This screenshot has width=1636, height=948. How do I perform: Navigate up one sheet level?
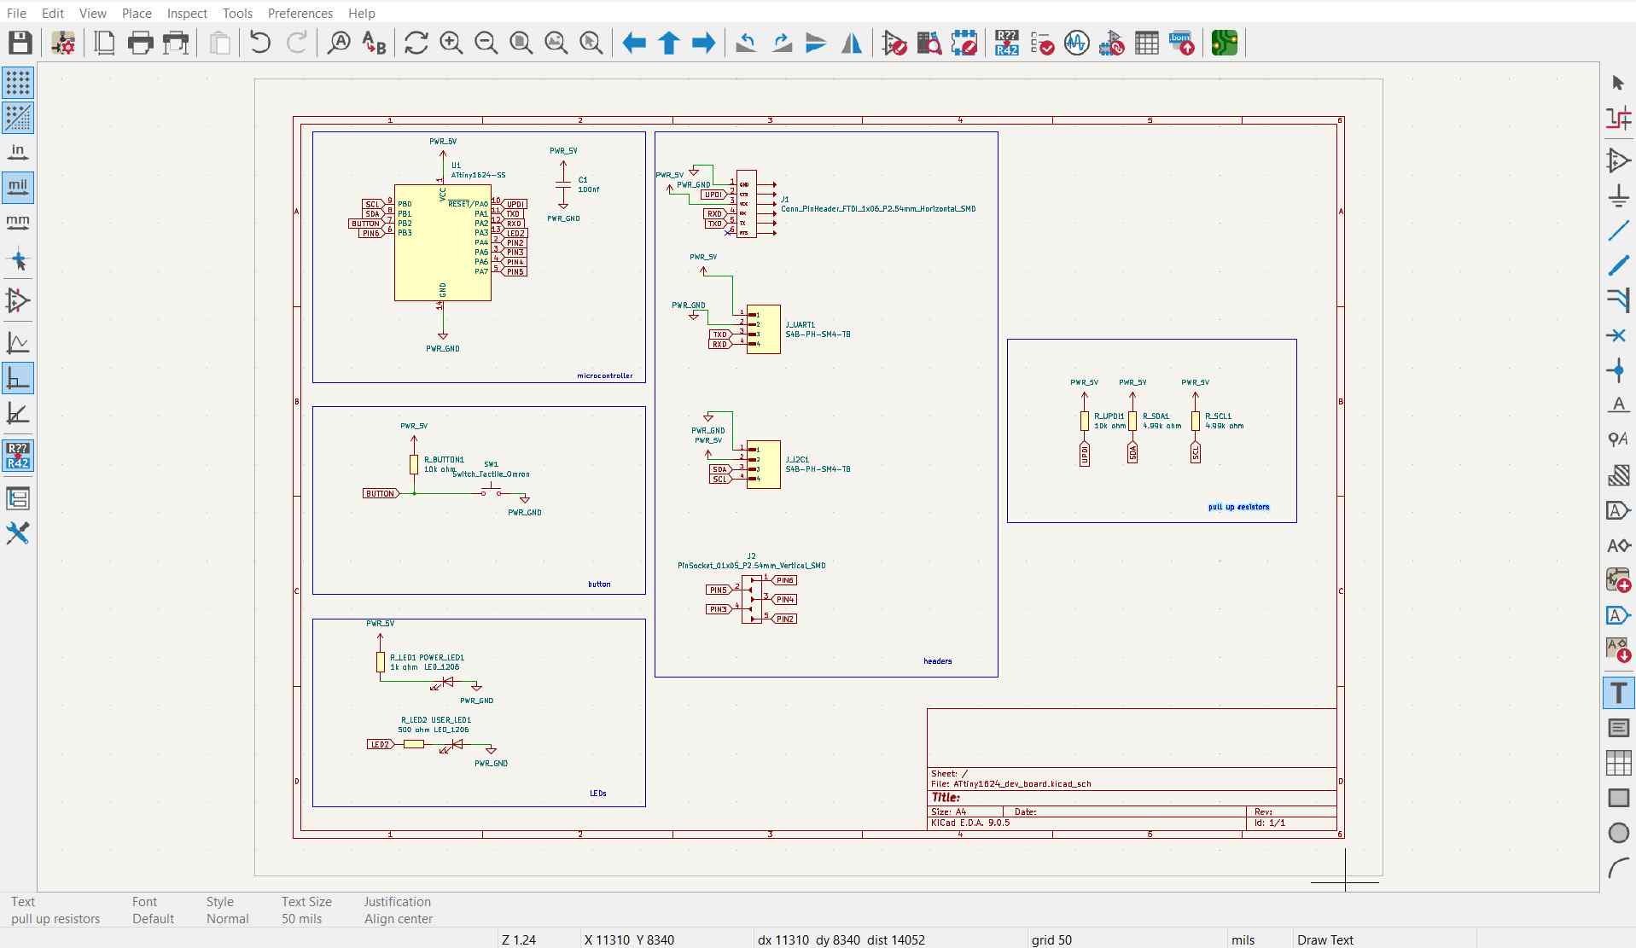669,43
